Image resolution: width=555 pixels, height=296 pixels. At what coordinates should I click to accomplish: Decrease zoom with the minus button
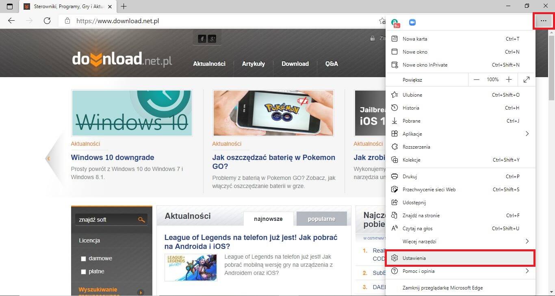[477, 80]
